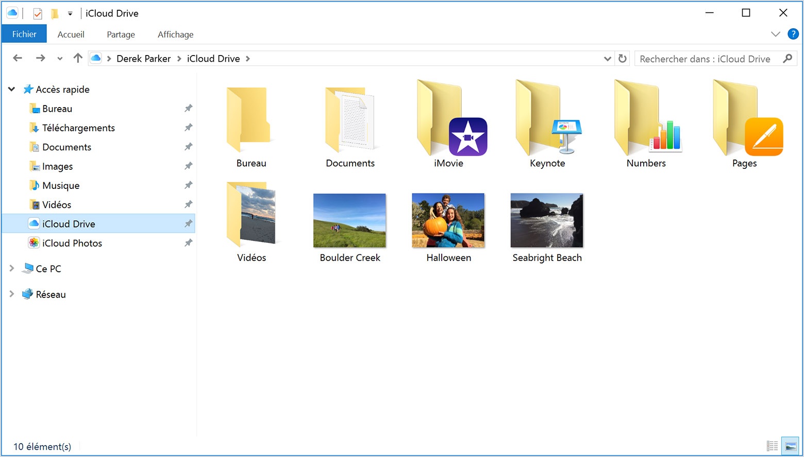This screenshot has height=457, width=804.
Task: Open the Fichier menu
Action: click(x=24, y=34)
